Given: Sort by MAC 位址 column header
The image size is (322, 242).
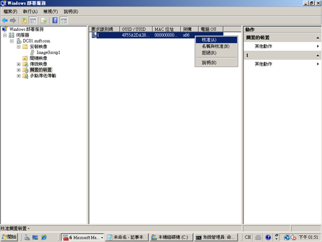Looking at the screenshot, I should [166, 29].
